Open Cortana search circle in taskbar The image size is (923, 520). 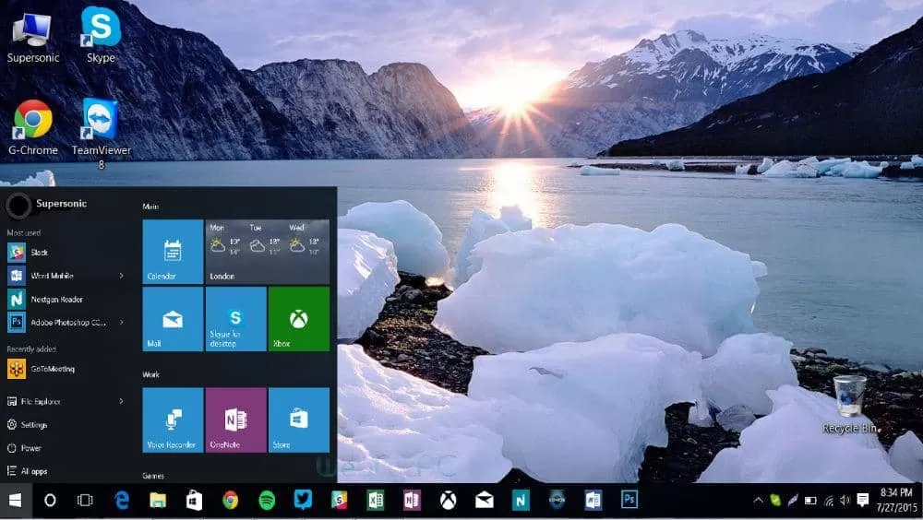(50, 501)
